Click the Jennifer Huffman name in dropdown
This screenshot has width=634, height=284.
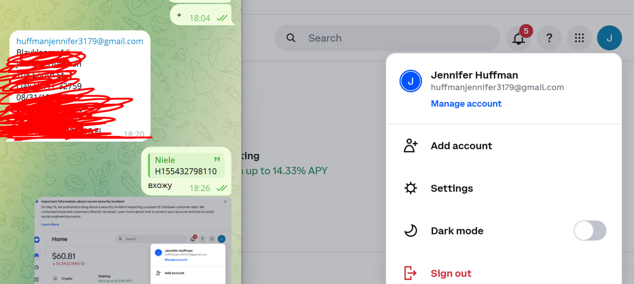(475, 75)
